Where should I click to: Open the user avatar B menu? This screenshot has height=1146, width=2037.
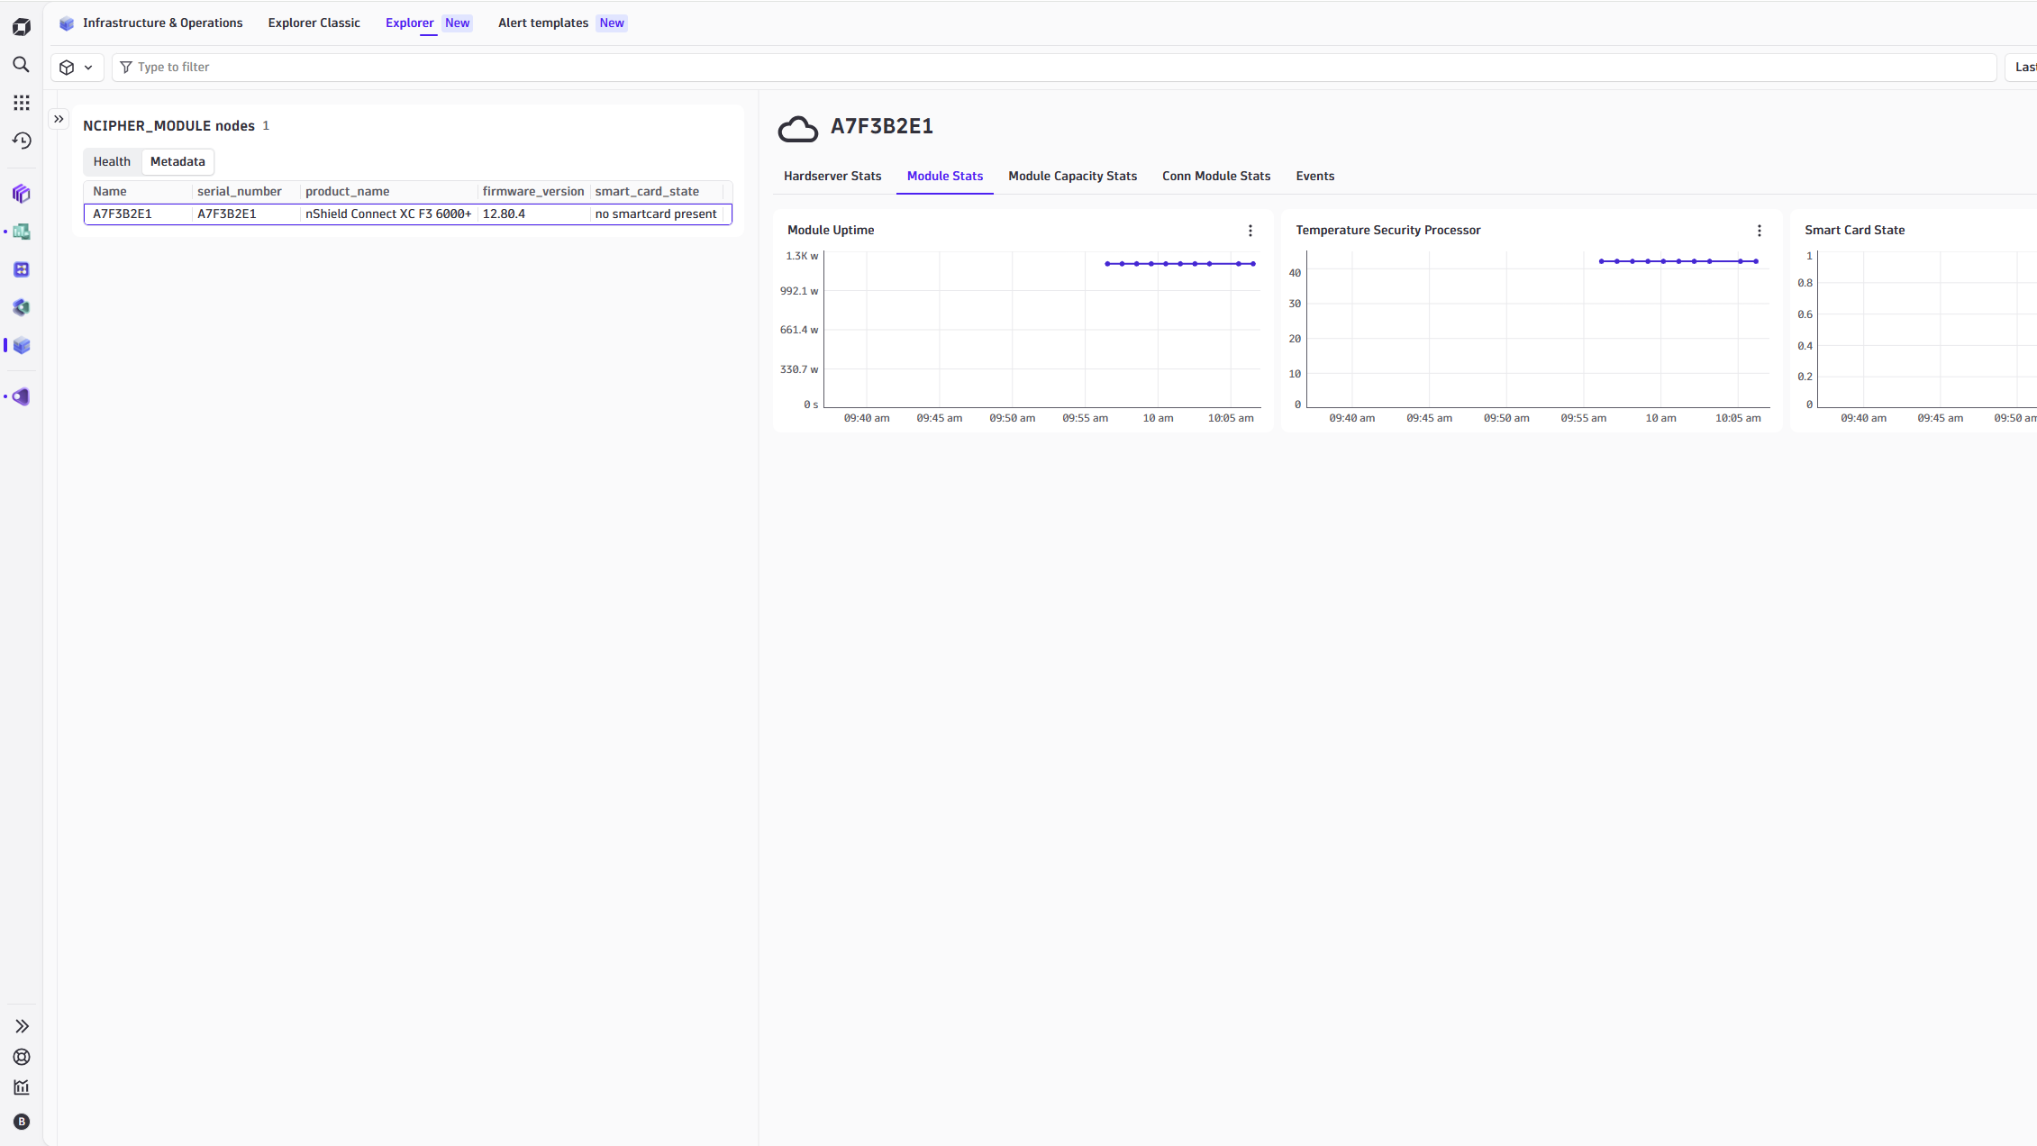(x=22, y=1122)
